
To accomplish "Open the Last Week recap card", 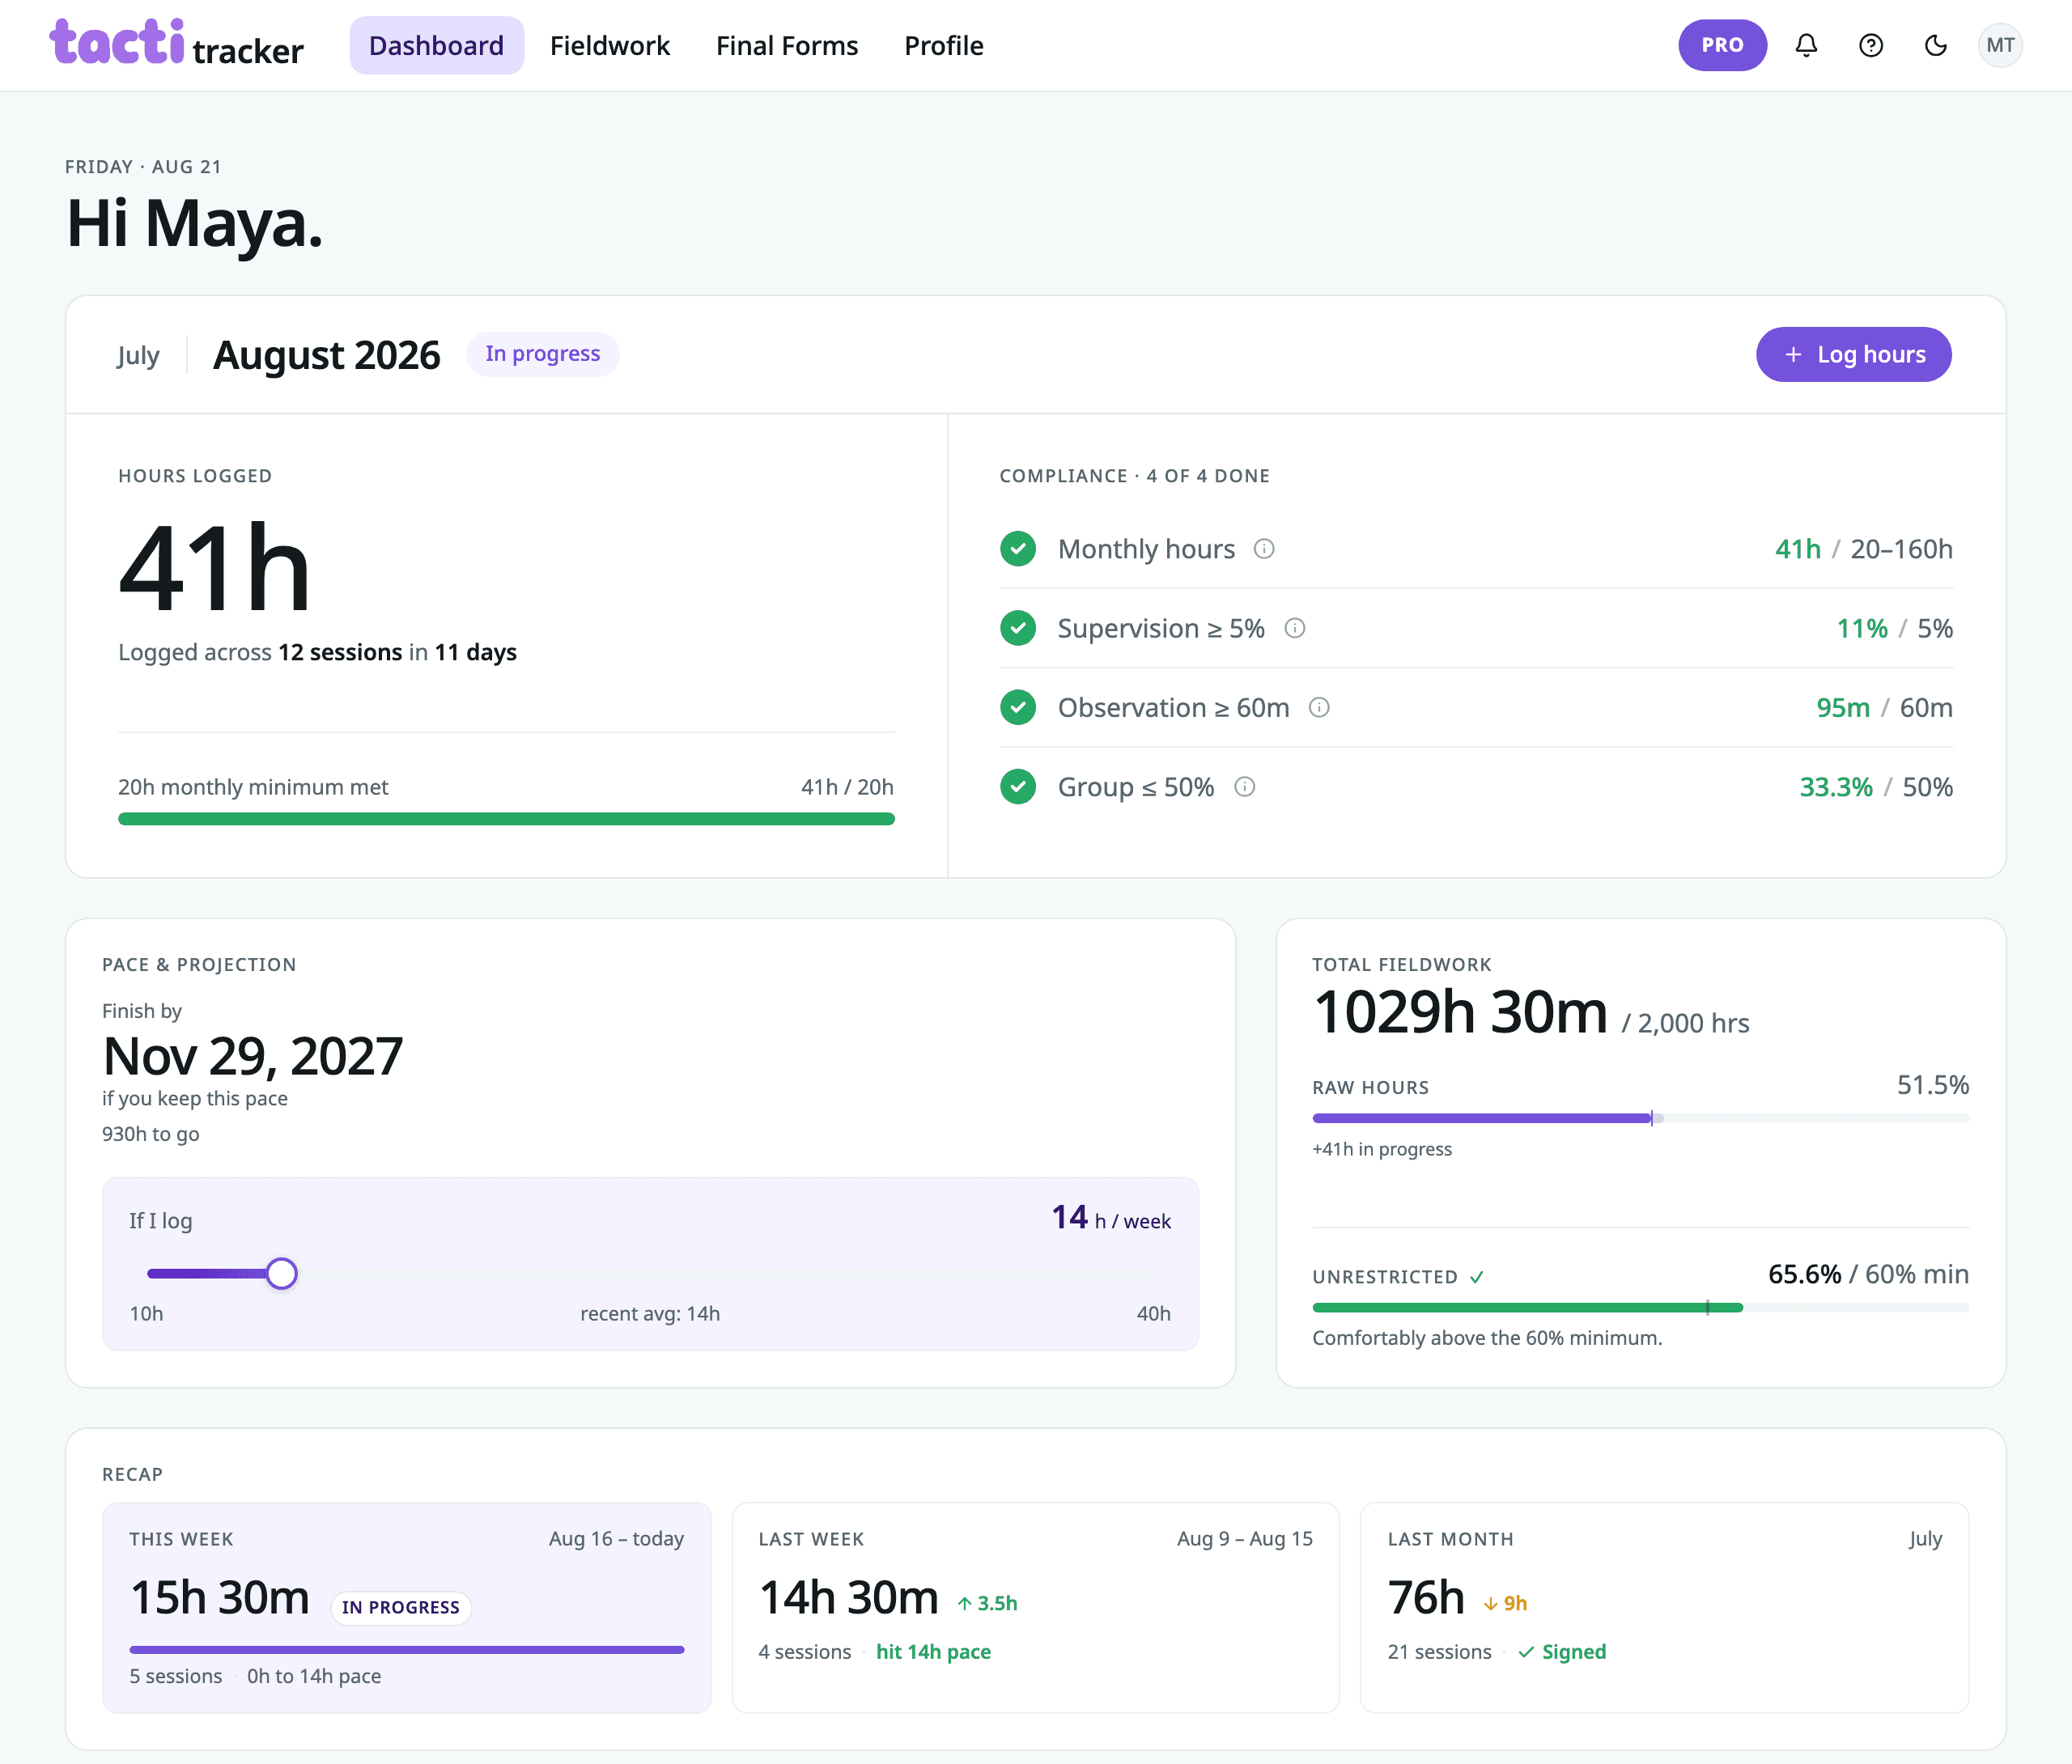I will [1035, 1607].
